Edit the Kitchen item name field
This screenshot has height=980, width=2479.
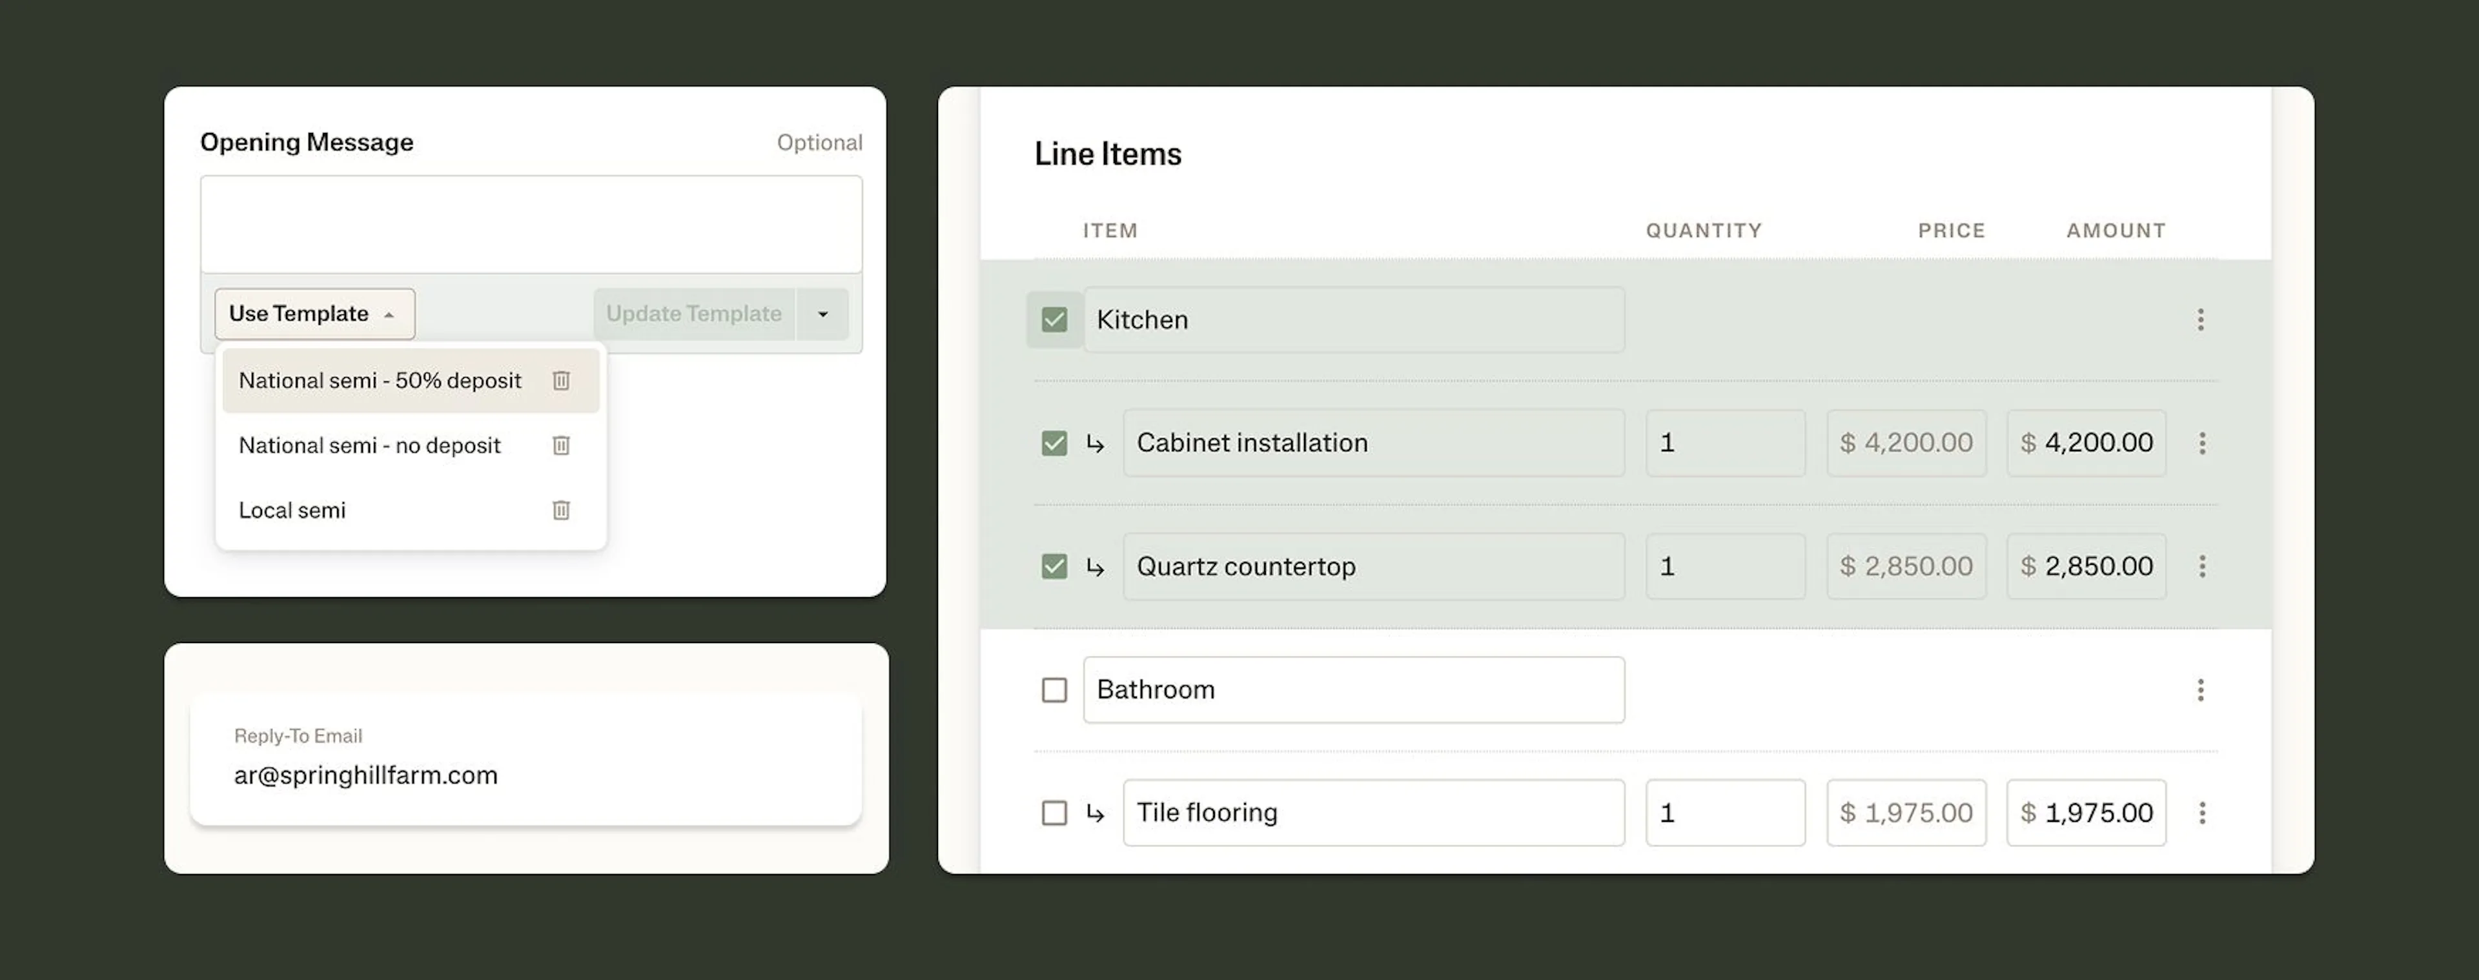[x=1354, y=320]
